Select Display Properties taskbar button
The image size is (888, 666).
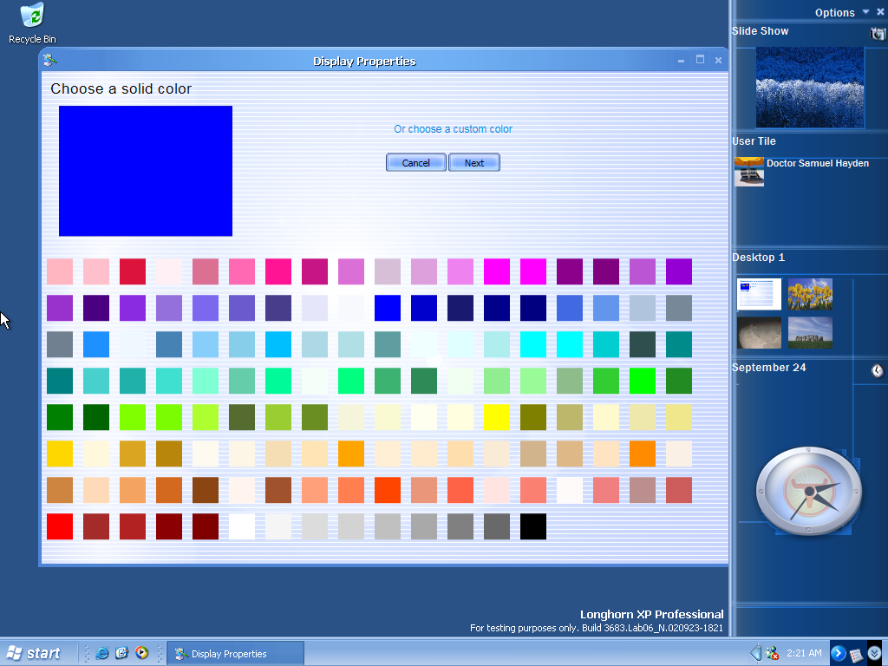point(234,654)
